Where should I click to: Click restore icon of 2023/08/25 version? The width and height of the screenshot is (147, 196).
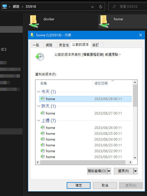43,133
